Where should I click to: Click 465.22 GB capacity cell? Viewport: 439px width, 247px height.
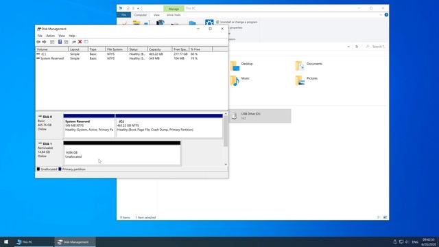point(156,54)
